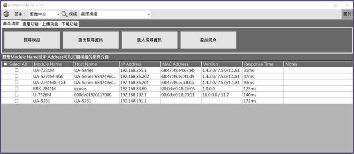Check the box for BRK-2841M row
The width and height of the screenshot is (354, 154).
point(16,89)
